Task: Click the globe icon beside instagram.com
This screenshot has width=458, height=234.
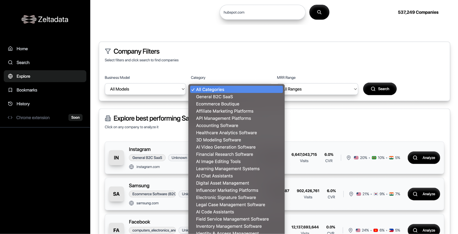Action: 131,167
